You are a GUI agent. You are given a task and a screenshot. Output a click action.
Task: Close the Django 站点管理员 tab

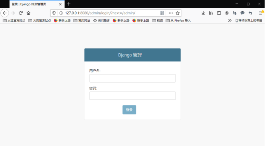point(60,4)
